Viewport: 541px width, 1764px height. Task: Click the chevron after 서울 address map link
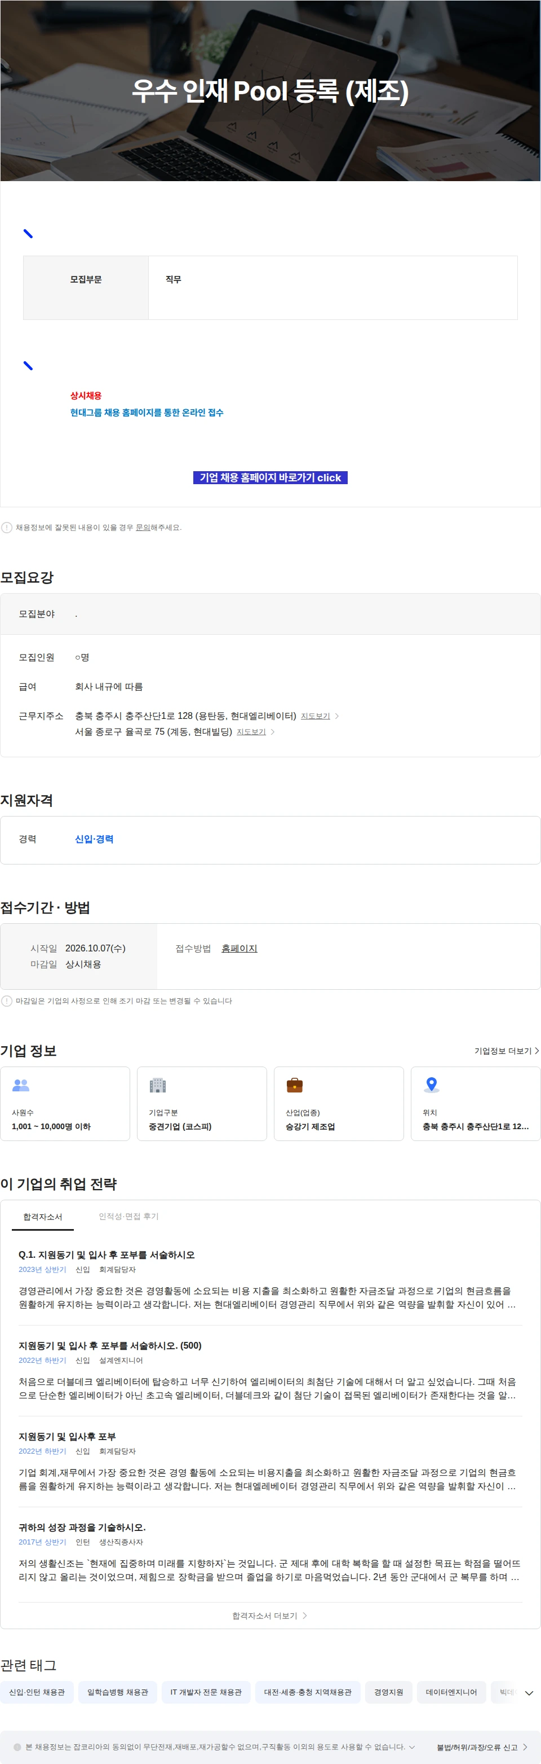[x=273, y=731]
